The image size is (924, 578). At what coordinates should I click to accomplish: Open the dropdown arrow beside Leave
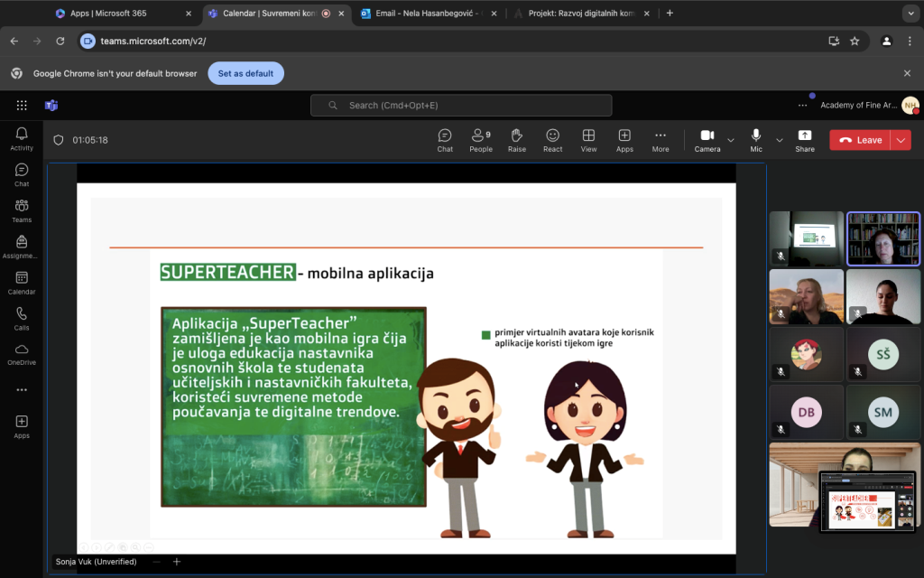(901, 140)
